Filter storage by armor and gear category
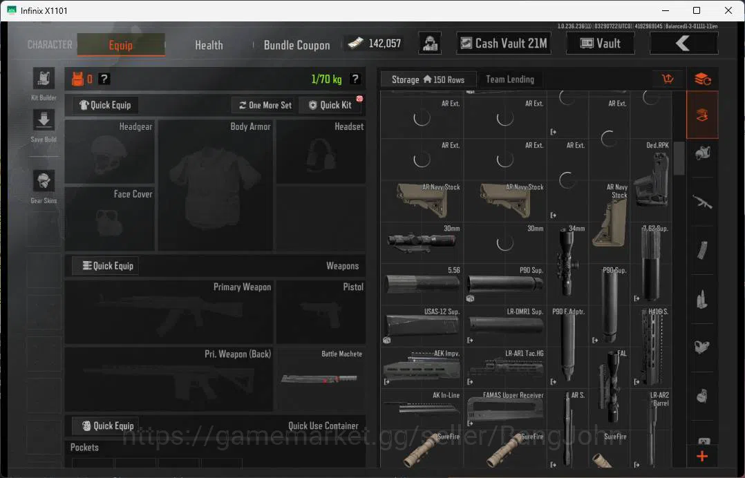This screenshot has height=478, width=745. [x=702, y=153]
